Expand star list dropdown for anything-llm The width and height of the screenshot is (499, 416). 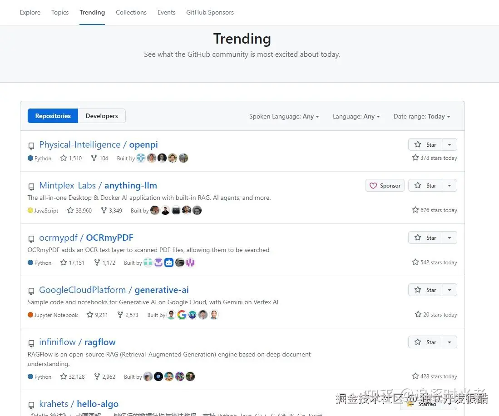point(450,186)
